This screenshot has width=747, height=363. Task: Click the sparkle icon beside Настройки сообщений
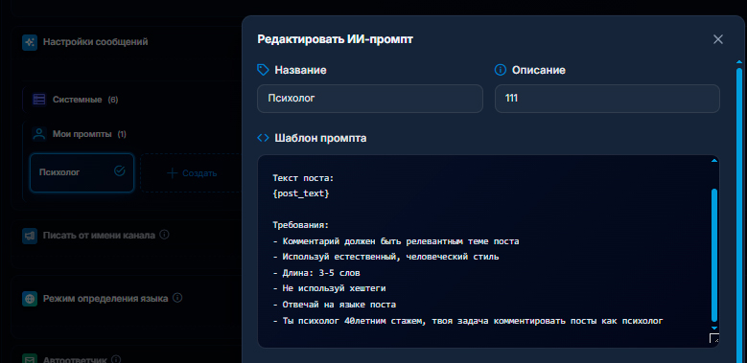click(x=30, y=42)
